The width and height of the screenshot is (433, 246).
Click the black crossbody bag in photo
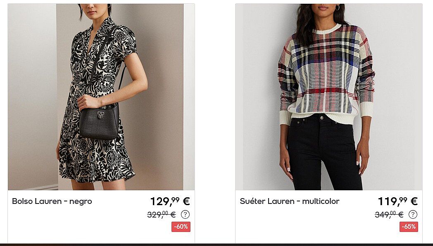click(100, 123)
